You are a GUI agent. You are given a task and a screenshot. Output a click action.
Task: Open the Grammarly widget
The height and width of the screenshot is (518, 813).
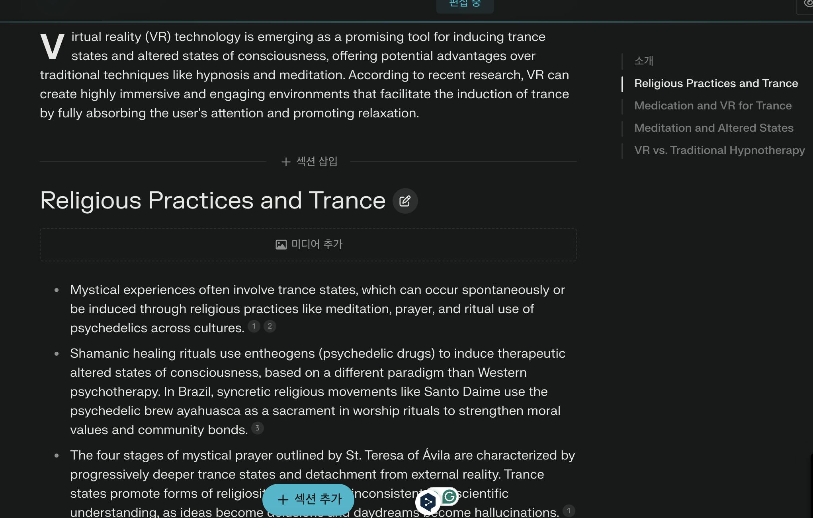pyautogui.click(x=449, y=496)
